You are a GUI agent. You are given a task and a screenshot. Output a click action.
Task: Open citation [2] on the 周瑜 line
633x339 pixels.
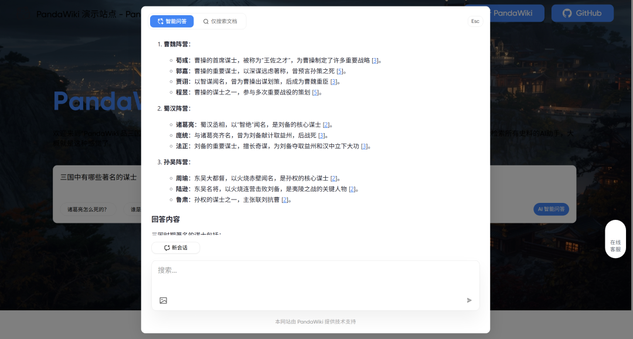click(333, 179)
